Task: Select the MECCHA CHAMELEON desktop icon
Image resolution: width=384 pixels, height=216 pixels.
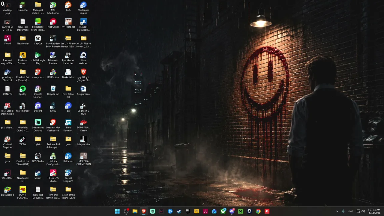Action: click(83, 159)
